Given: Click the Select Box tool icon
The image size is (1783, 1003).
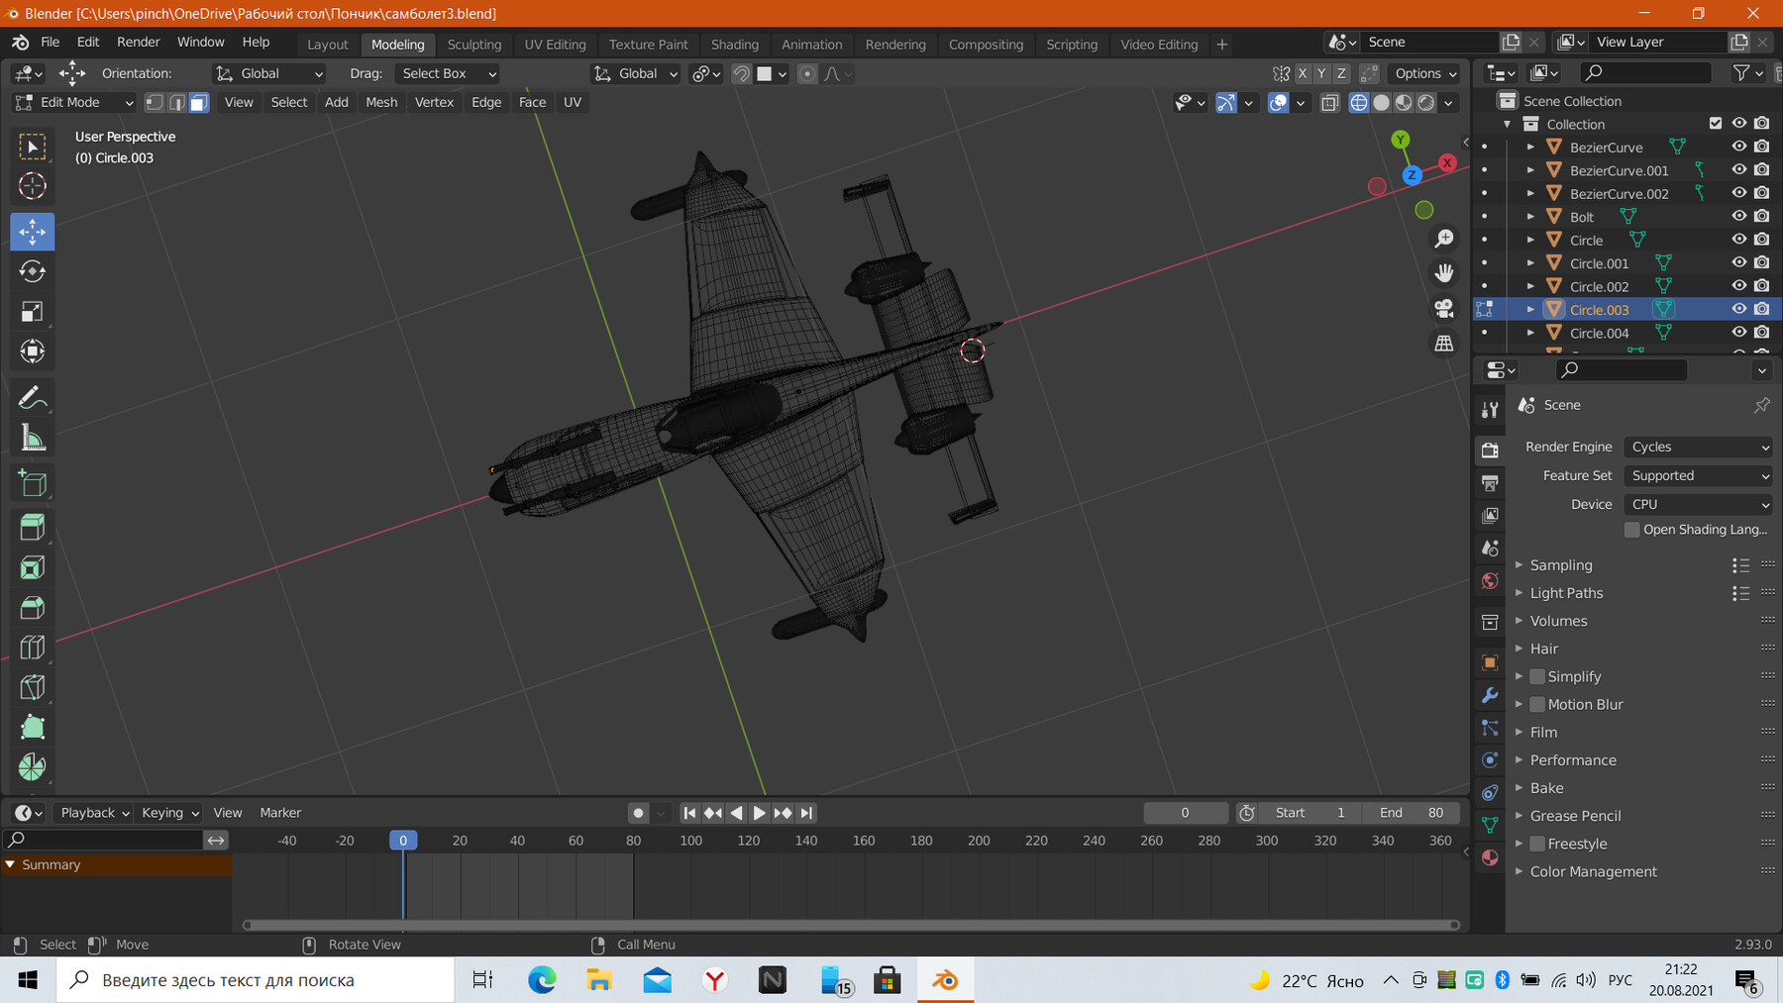Looking at the screenshot, I should point(33,147).
